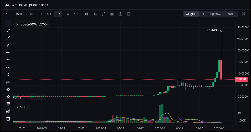Switch to 5m timeframe

[8, 14]
